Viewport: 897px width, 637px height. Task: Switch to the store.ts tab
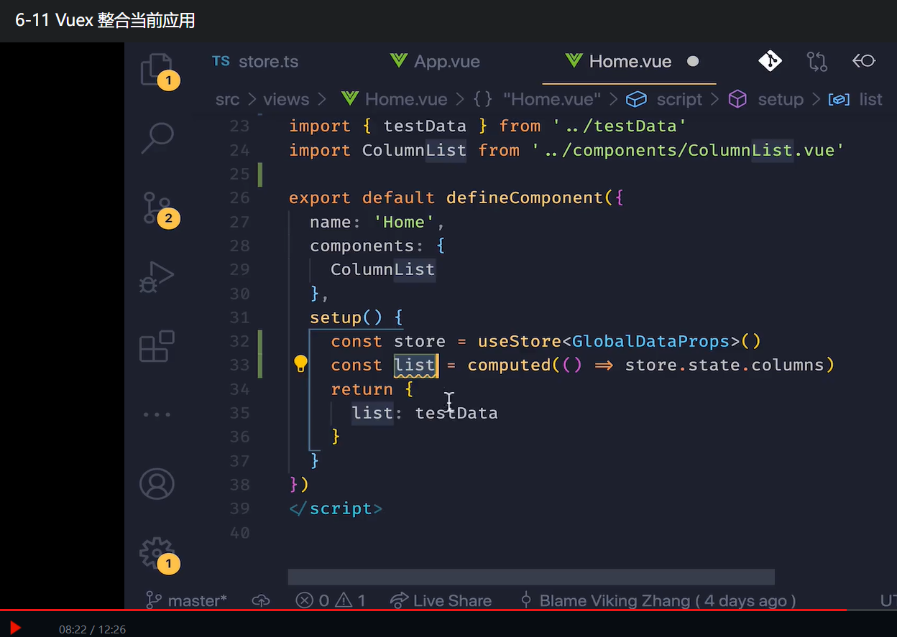click(x=255, y=61)
